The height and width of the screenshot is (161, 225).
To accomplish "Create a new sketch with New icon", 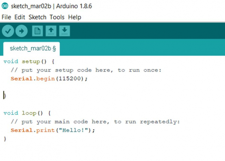I will [x=37, y=31].
